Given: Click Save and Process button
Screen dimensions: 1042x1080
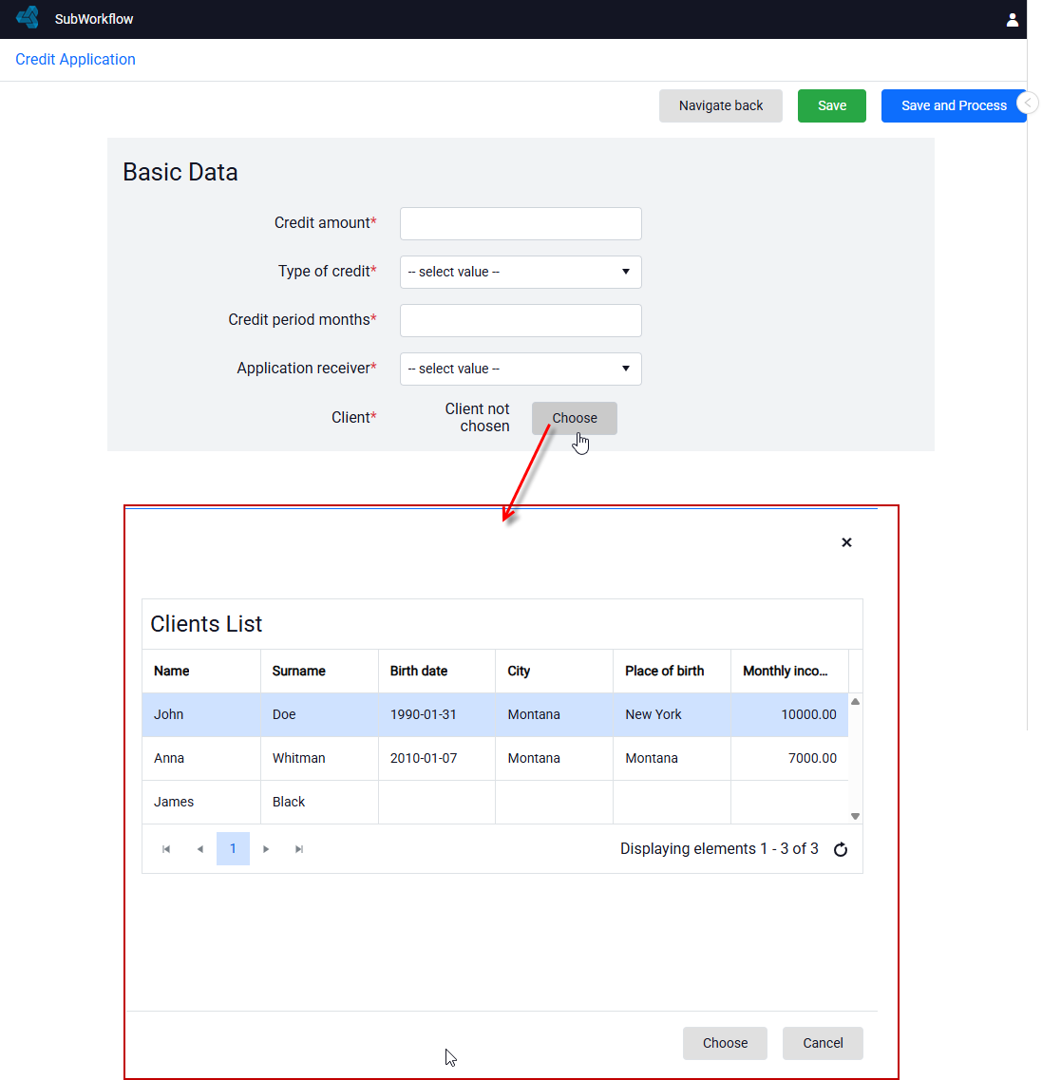Looking at the screenshot, I should pyautogui.click(x=954, y=105).
